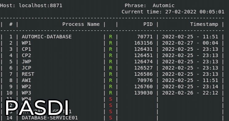Screen dimensions: 229x121
Task: Click the green R status for REST
Action: click(111, 74)
